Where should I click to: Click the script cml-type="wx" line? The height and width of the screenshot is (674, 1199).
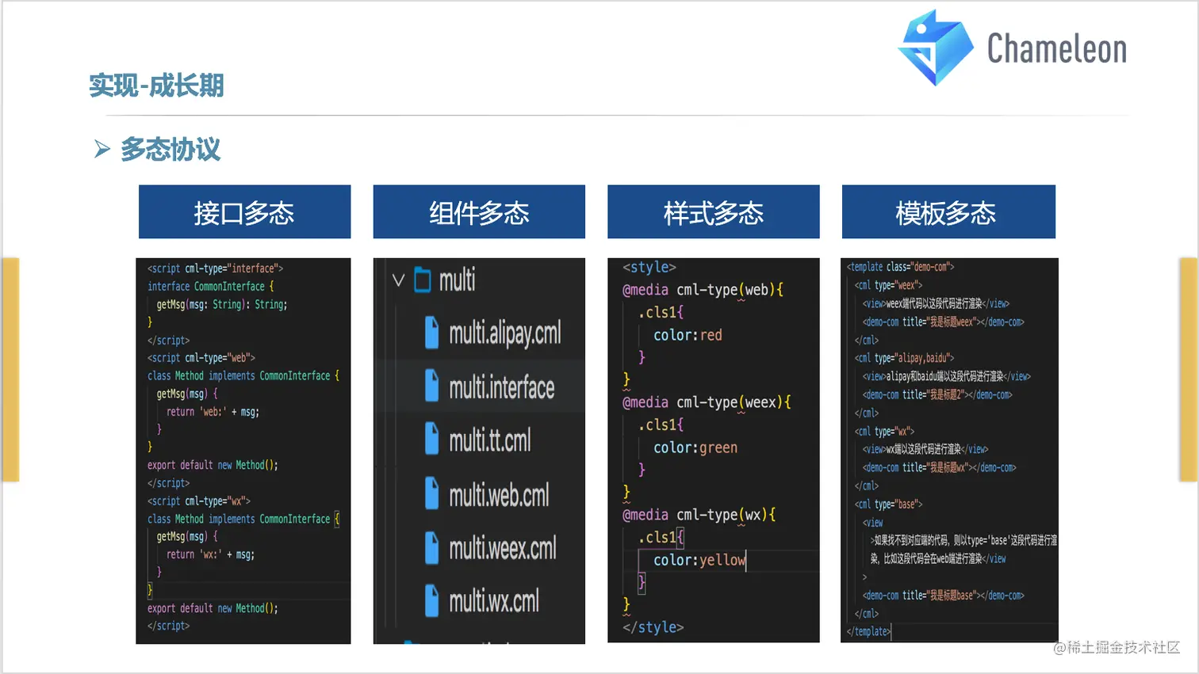pos(198,501)
